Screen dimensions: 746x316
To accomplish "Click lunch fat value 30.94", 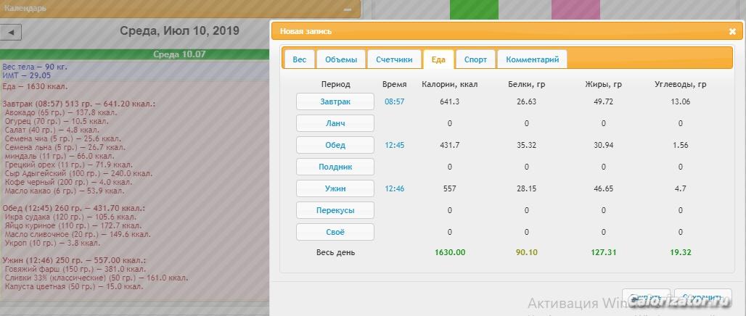I will (x=603, y=145).
